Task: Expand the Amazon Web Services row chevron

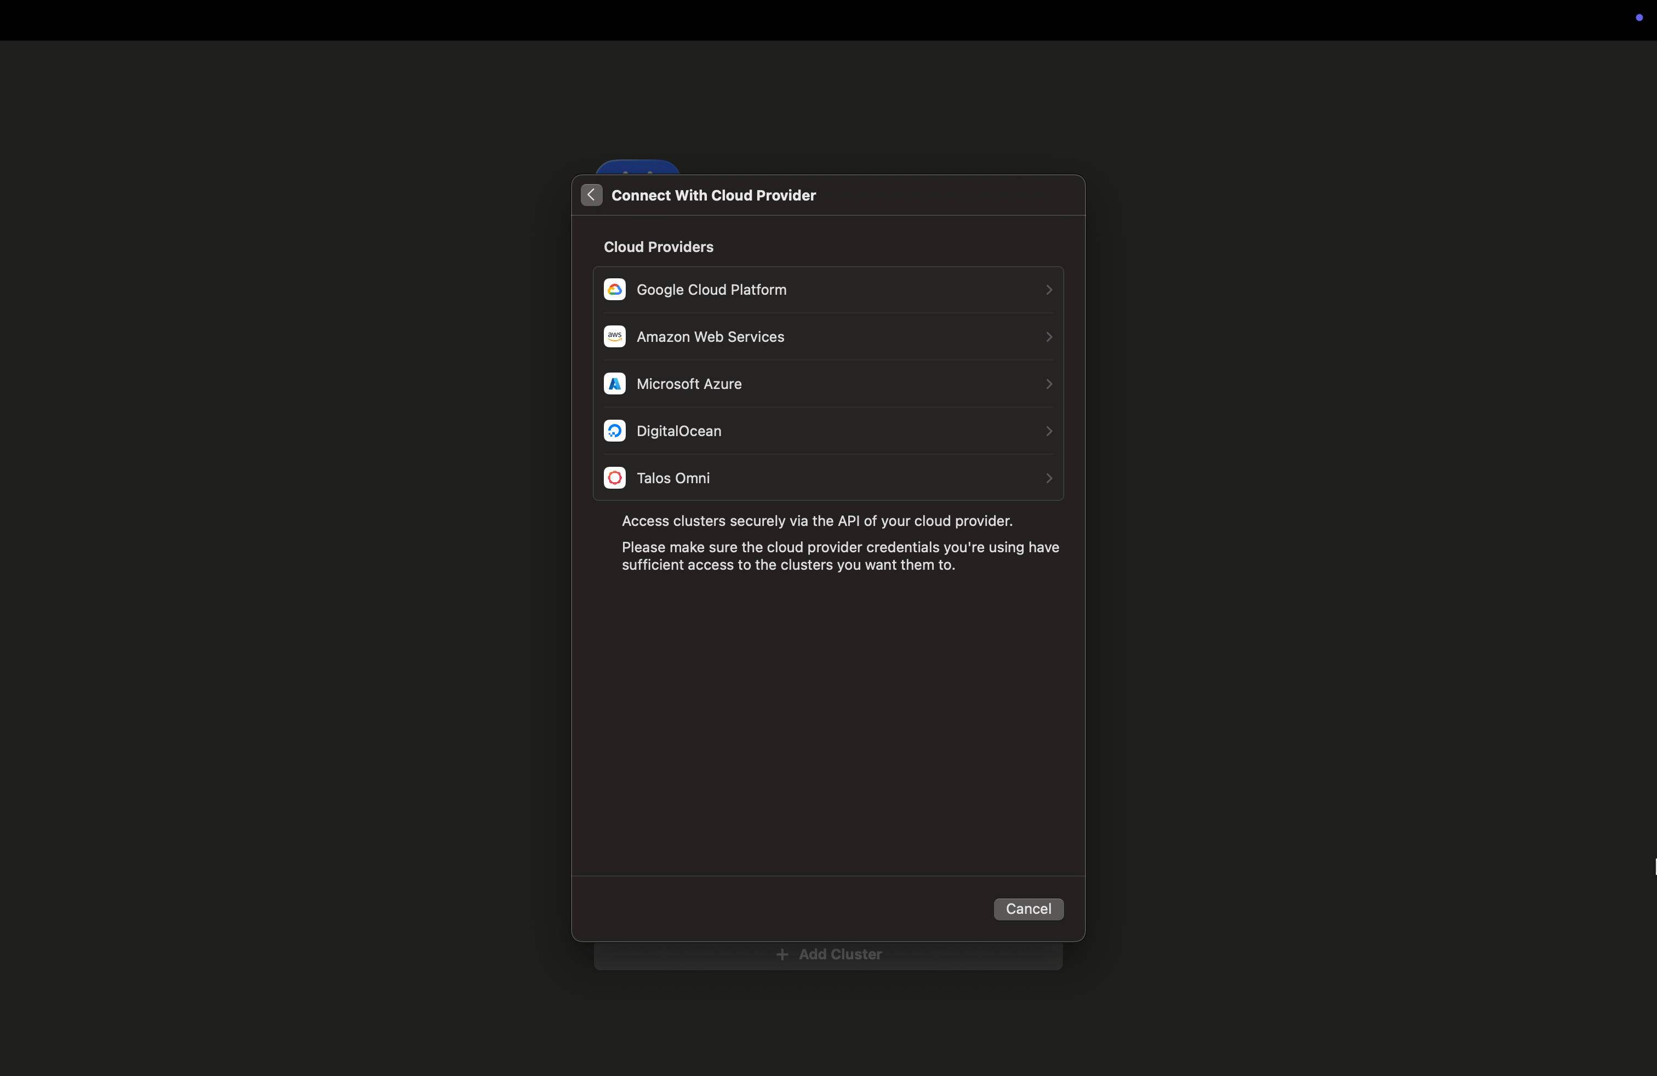Action: [x=1049, y=337]
